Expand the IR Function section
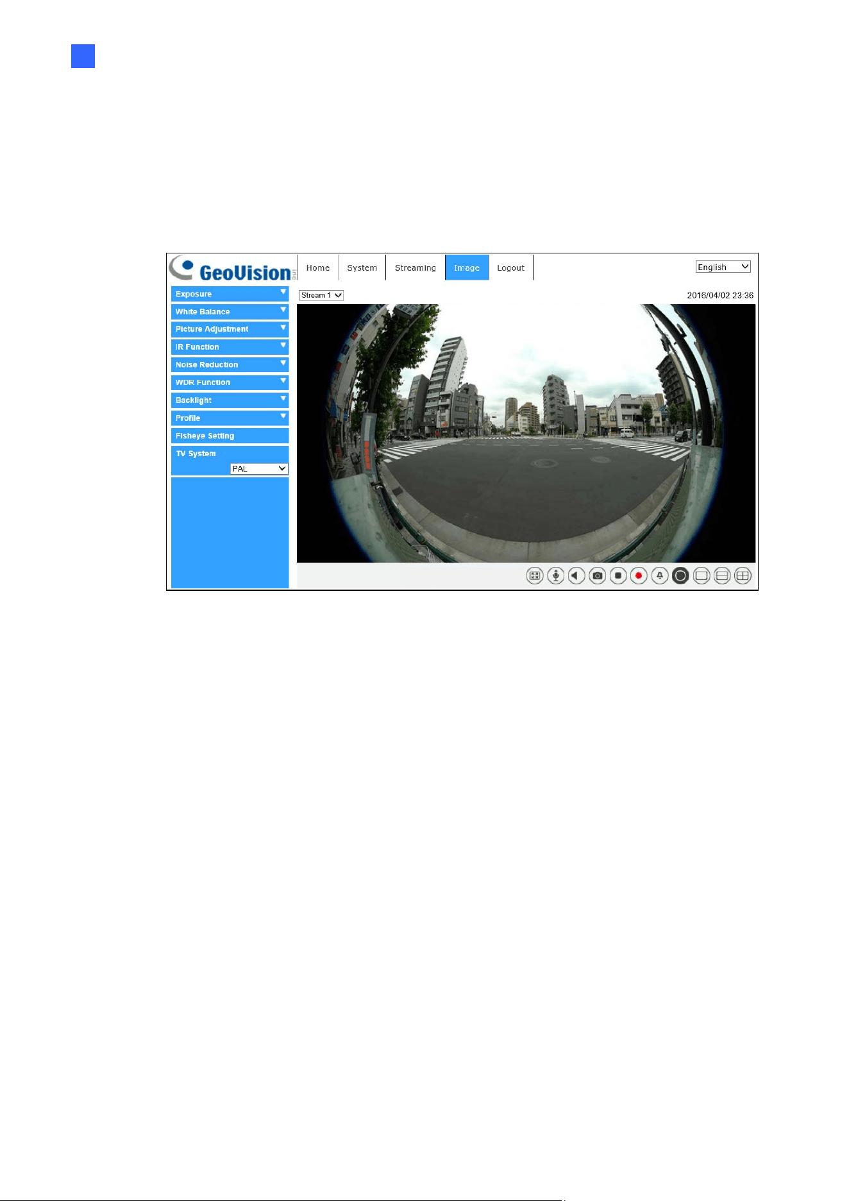 [230, 347]
